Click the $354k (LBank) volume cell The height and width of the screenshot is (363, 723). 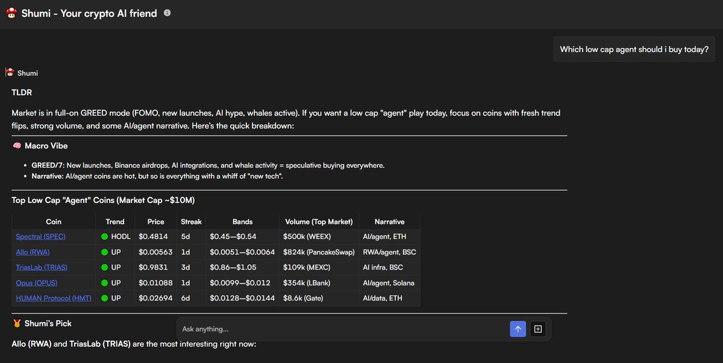click(319, 283)
